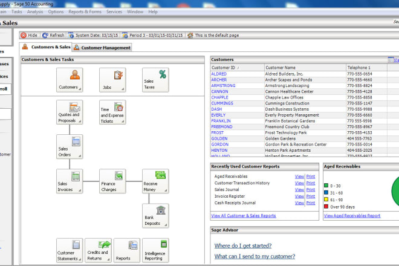Open the Bank Deposits task
Screen dimensions: 399x266
tap(155, 216)
